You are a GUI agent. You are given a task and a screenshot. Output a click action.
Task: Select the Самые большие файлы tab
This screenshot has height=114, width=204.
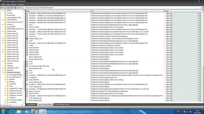pyautogui.click(x=45, y=104)
